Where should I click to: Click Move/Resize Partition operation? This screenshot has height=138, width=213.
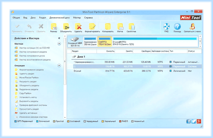29,77
